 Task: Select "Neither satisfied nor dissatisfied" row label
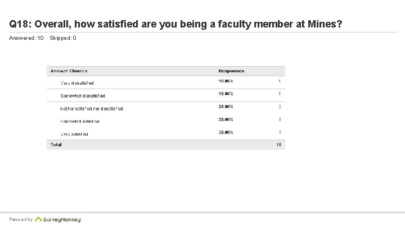tap(92, 108)
